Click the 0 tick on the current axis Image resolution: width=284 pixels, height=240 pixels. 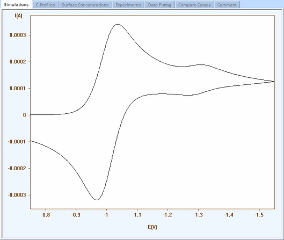(25, 115)
